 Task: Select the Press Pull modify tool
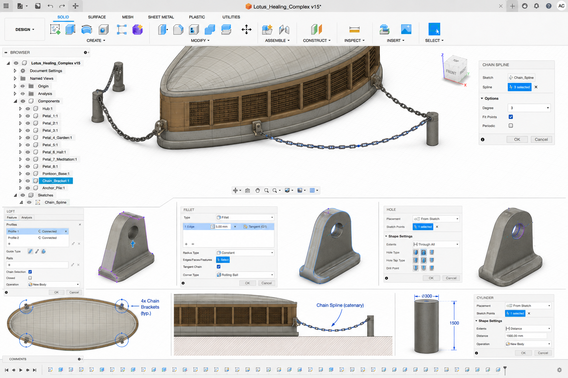163,30
